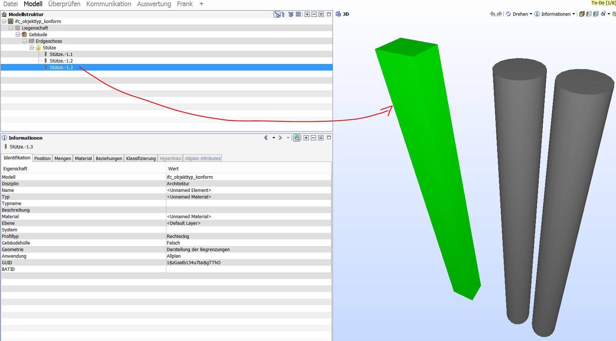Collapse the Erdgeschoss tree node
The image size is (616, 341).
[25, 41]
